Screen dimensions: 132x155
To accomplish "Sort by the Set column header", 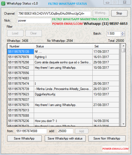I will tap(106, 46).
